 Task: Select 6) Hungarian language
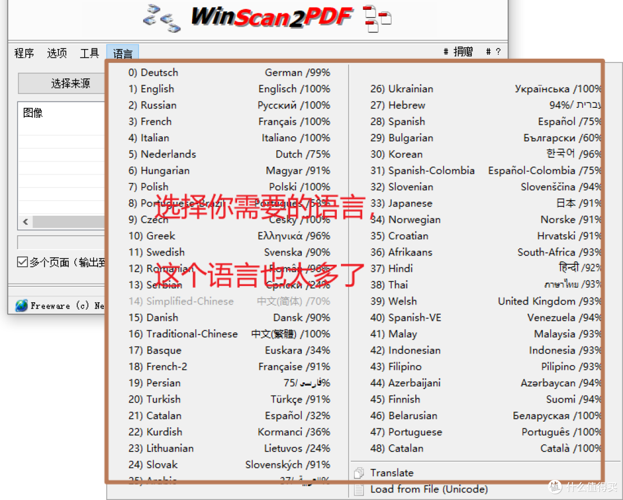[229, 170]
